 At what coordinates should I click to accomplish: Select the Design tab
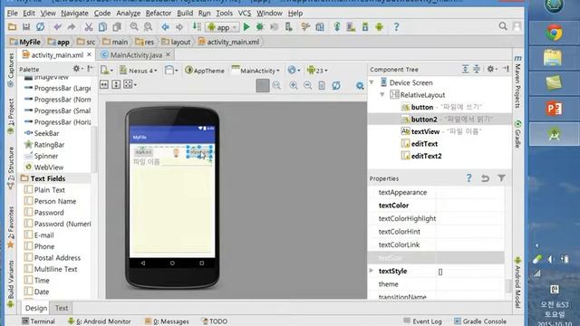coord(36,308)
